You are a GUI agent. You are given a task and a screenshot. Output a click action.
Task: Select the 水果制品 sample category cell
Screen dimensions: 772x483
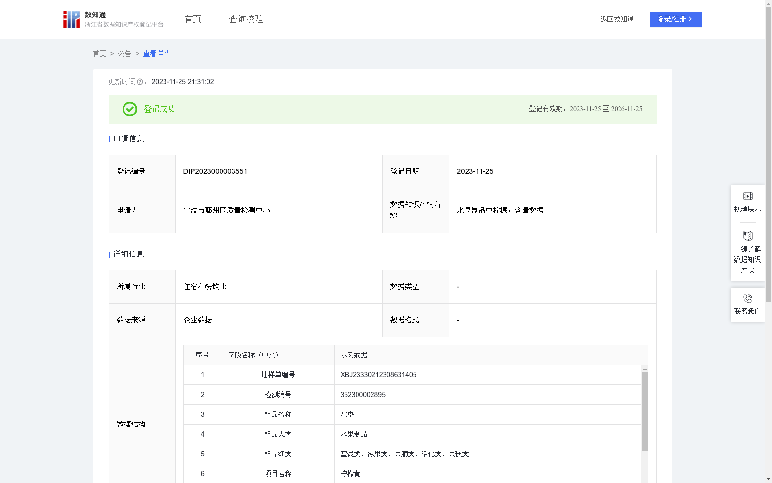click(x=487, y=434)
